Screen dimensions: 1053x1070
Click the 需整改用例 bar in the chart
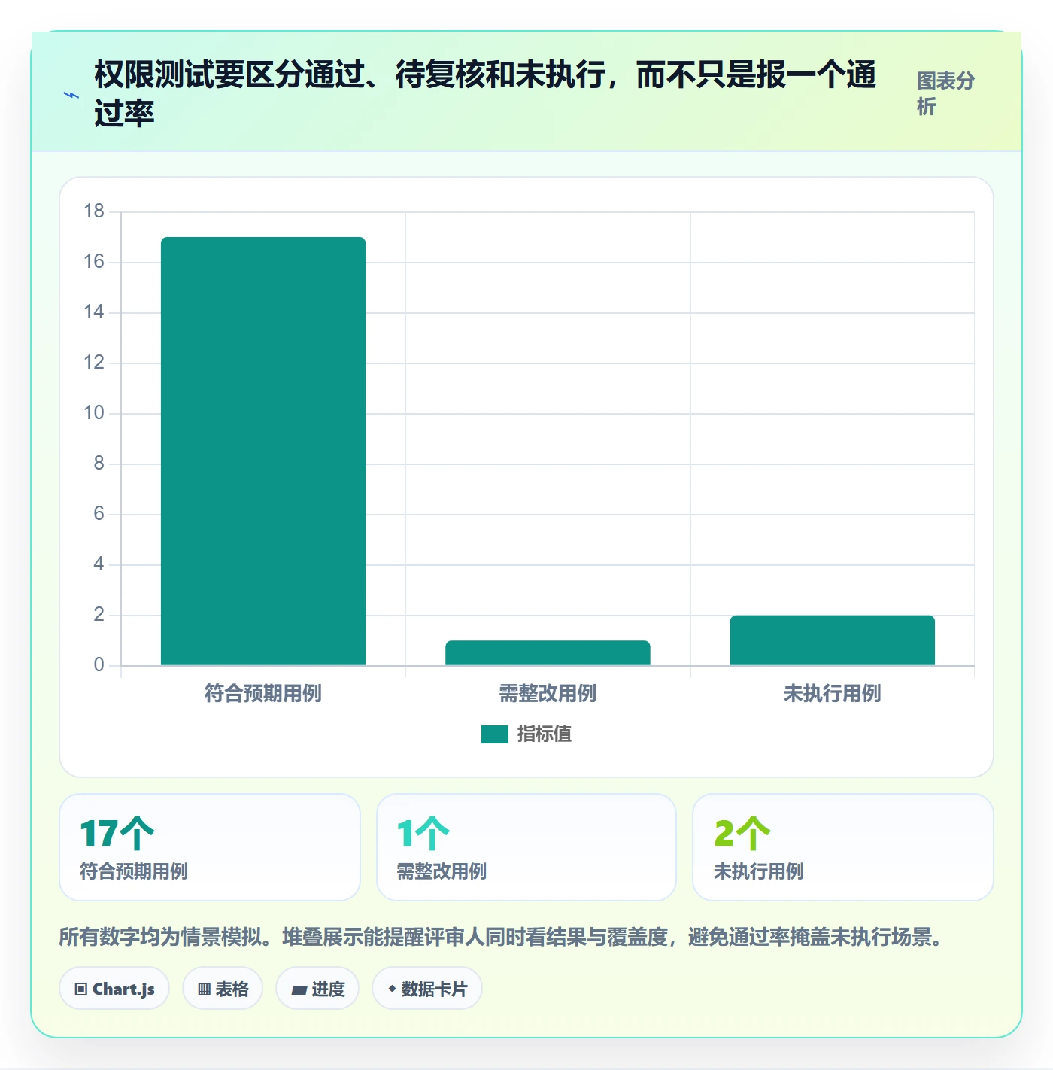tap(548, 652)
